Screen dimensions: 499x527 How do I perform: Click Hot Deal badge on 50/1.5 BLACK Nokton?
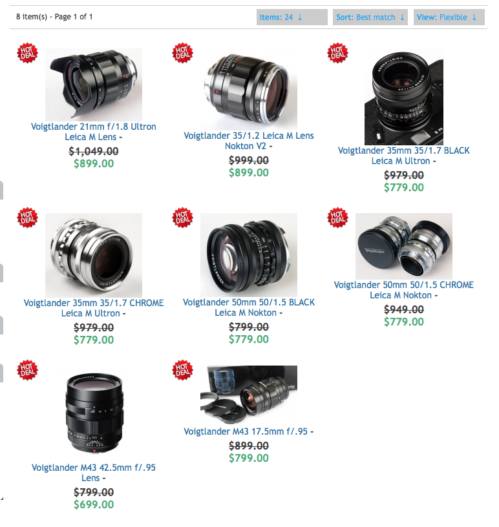pos(183,218)
